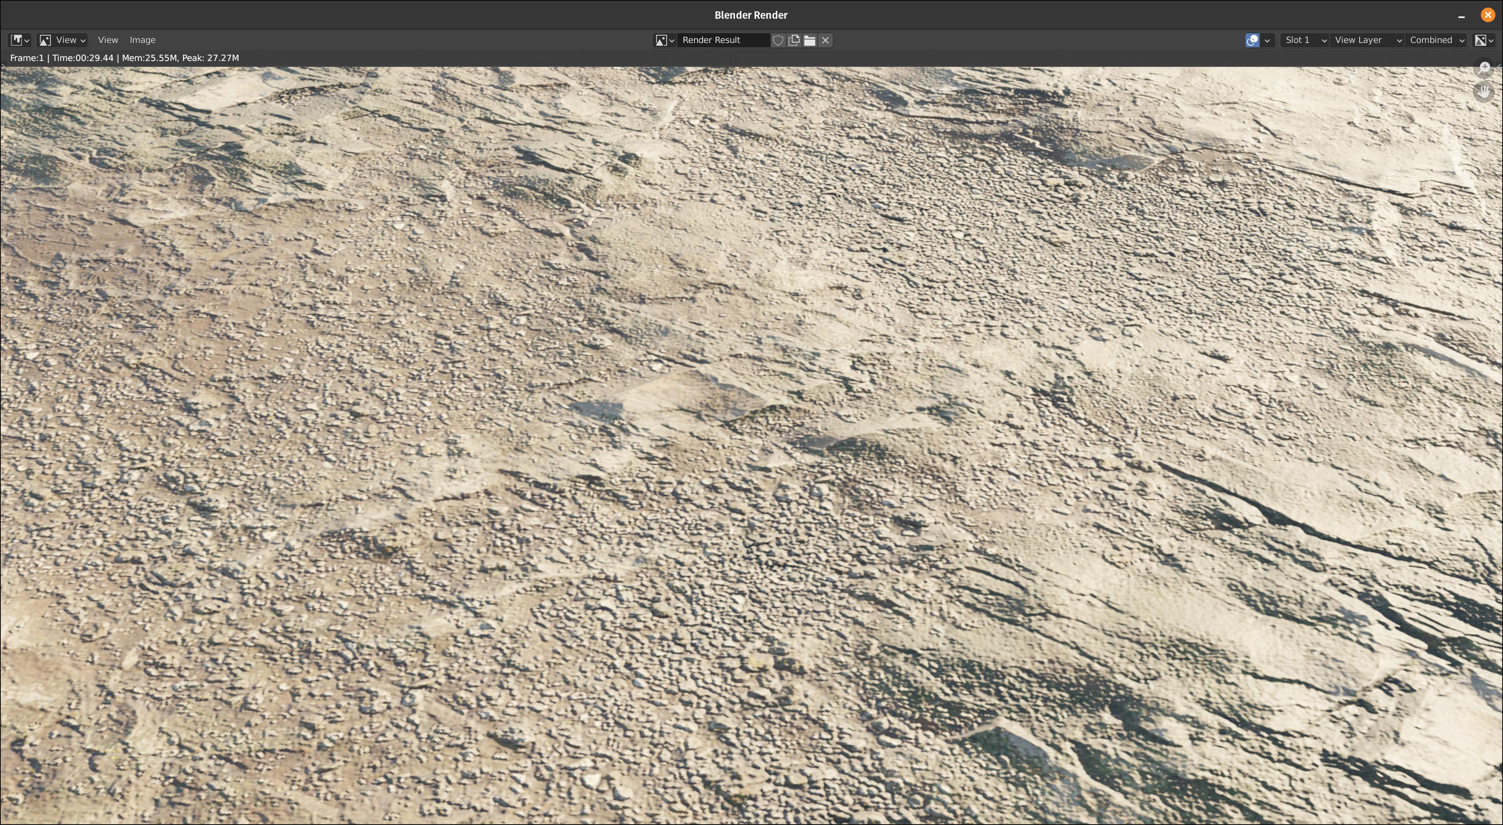
Task: Click the pan hand gizmo
Action: pyautogui.click(x=1484, y=91)
